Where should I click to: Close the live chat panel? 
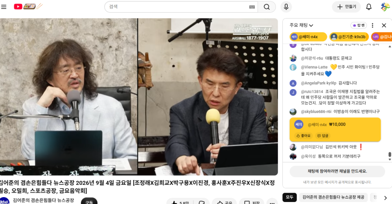click(x=384, y=25)
